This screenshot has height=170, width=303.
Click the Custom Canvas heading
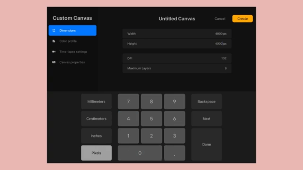tap(72, 18)
